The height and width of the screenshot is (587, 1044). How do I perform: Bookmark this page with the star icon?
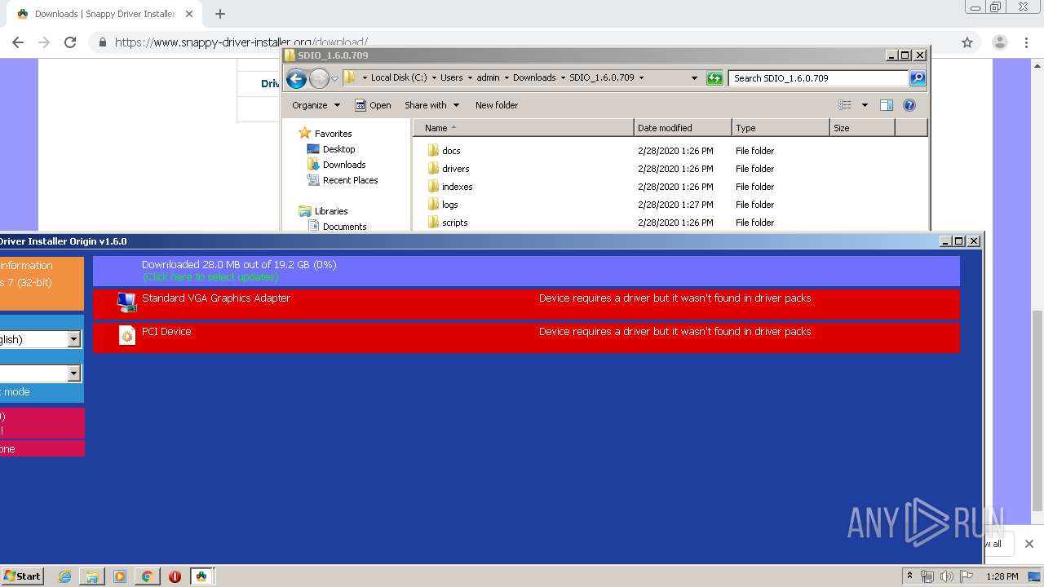(x=967, y=42)
